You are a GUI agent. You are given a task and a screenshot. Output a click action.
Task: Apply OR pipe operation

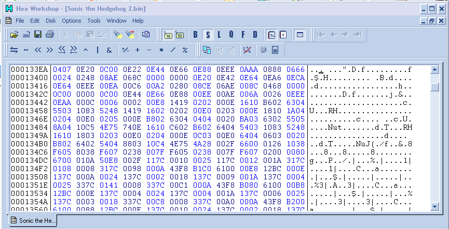click(x=98, y=50)
